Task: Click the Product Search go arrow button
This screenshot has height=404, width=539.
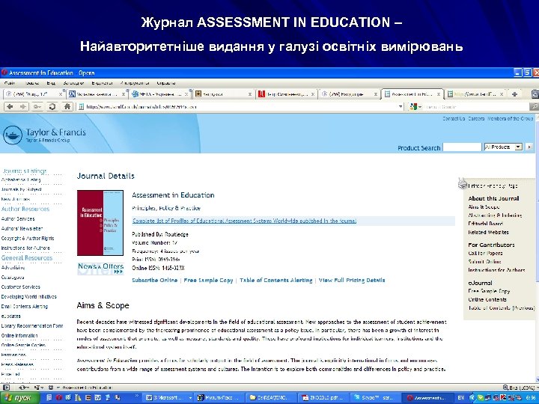Action: point(529,147)
